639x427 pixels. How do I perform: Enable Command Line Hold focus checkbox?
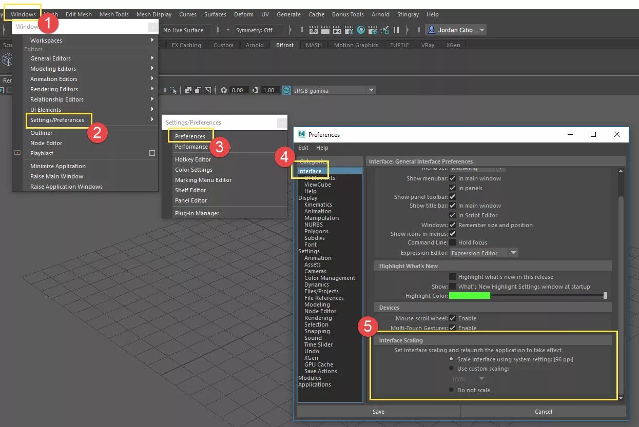tap(453, 242)
